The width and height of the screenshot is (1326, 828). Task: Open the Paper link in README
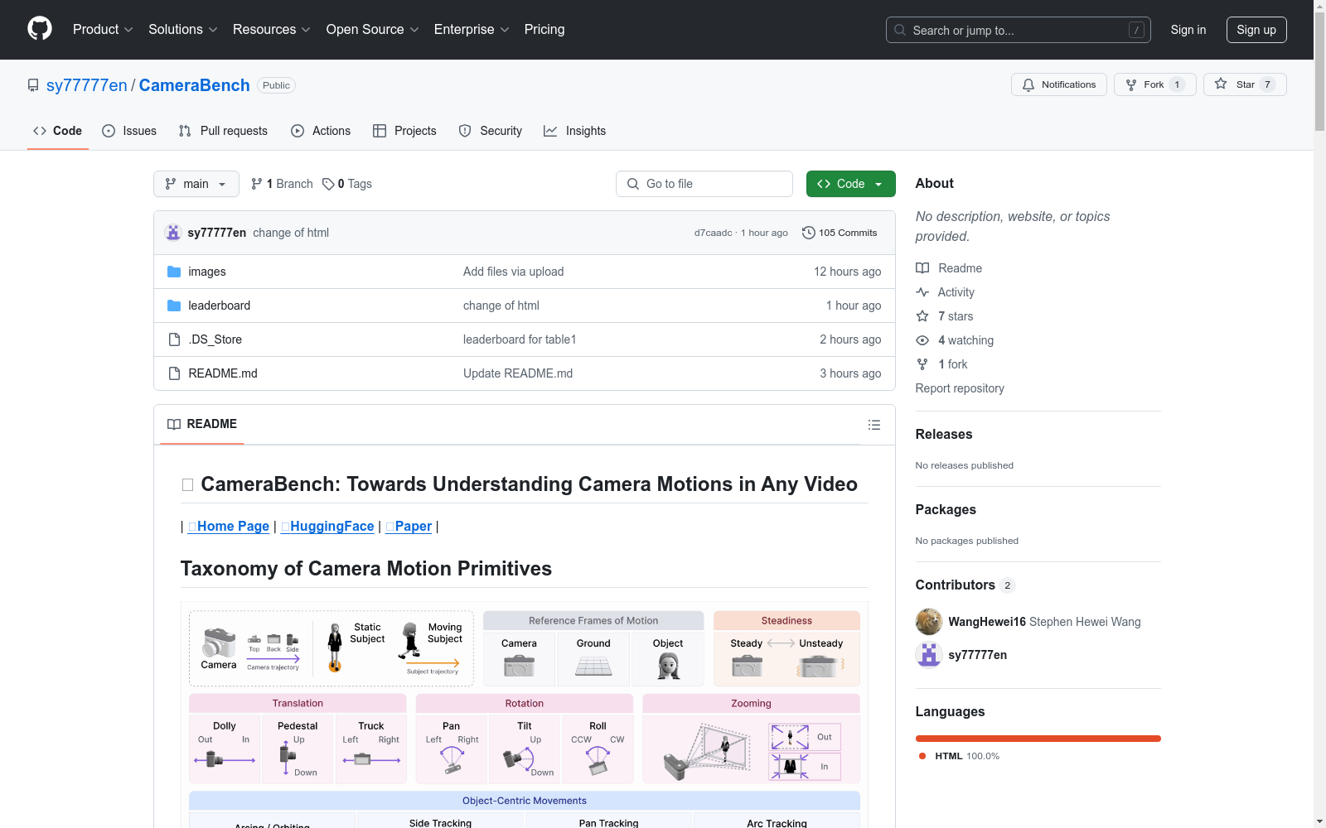click(x=409, y=527)
